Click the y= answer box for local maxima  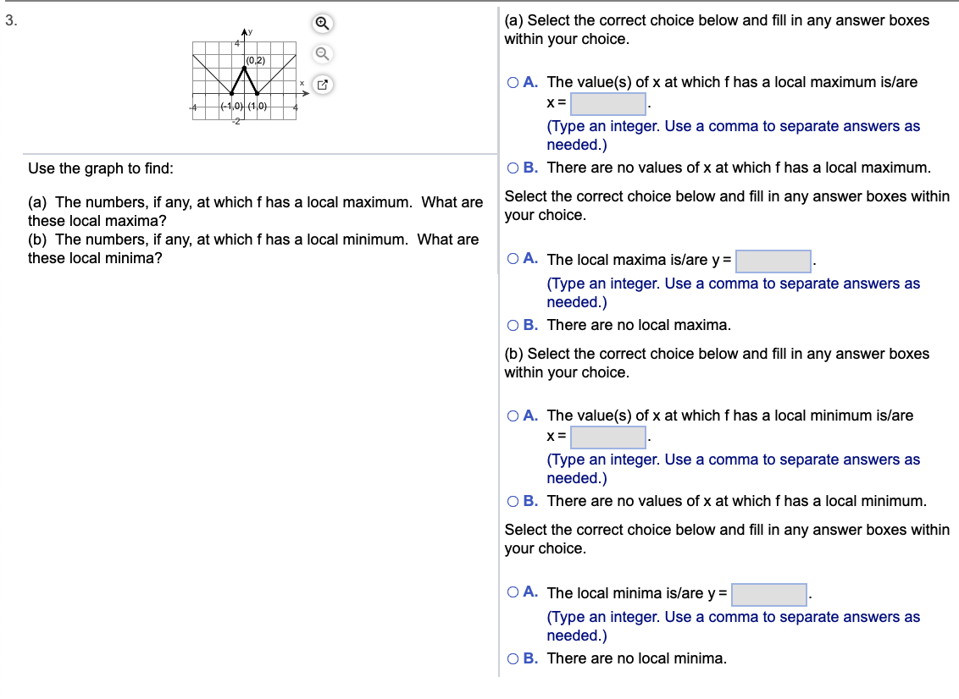coord(773,261)
